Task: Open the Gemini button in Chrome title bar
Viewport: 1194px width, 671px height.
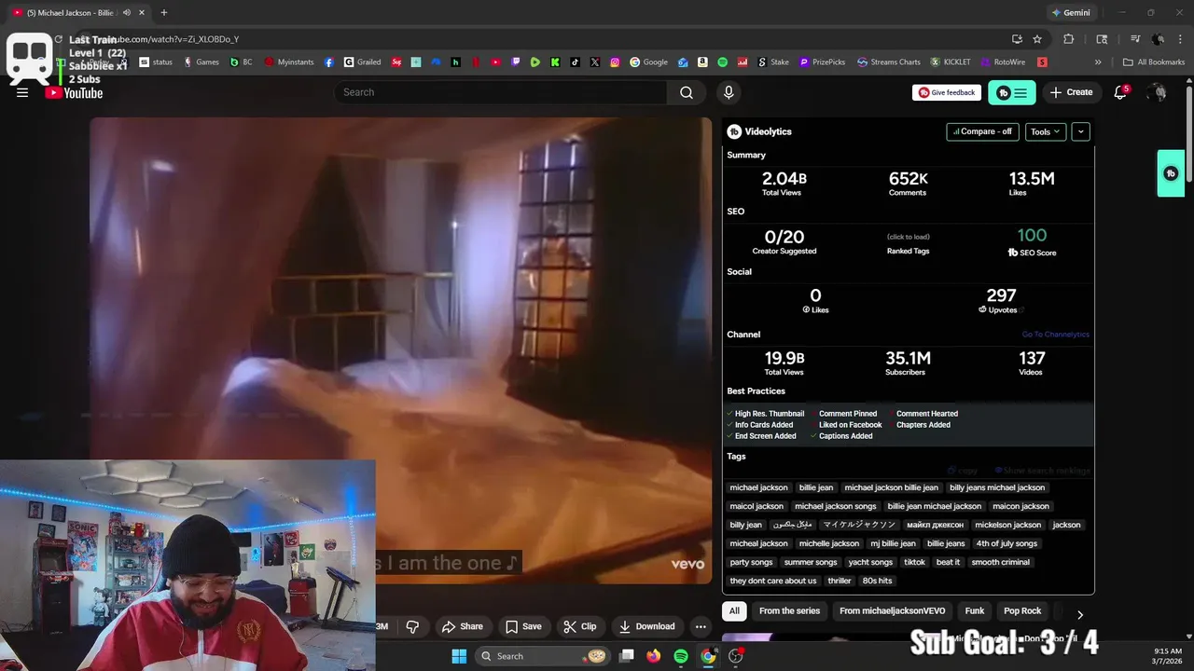Action: coord(1071,13)
